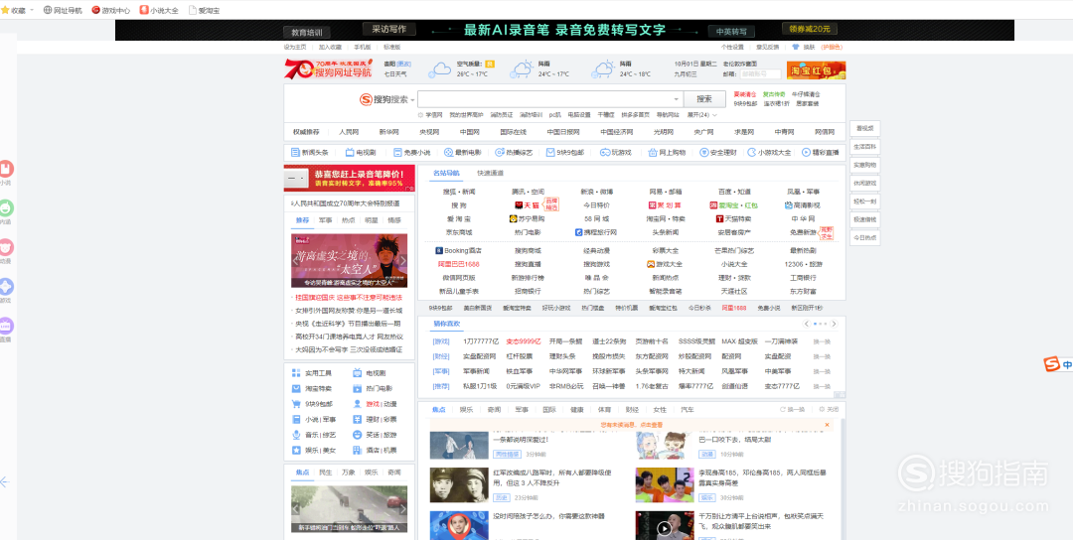Open the 爱淘宝 bookmark
This screenshot has width=1073, height=540.
click(204, 10)
